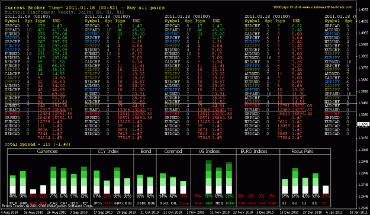Select the Currencies panel header
This screenshot has height=215, width=370.
point(47,151)
